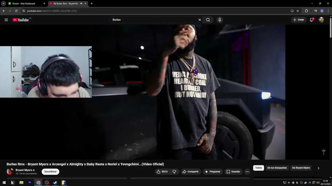The image size is (332, 186).
Task: Open more actions three-dot menu
Action: 247,172
